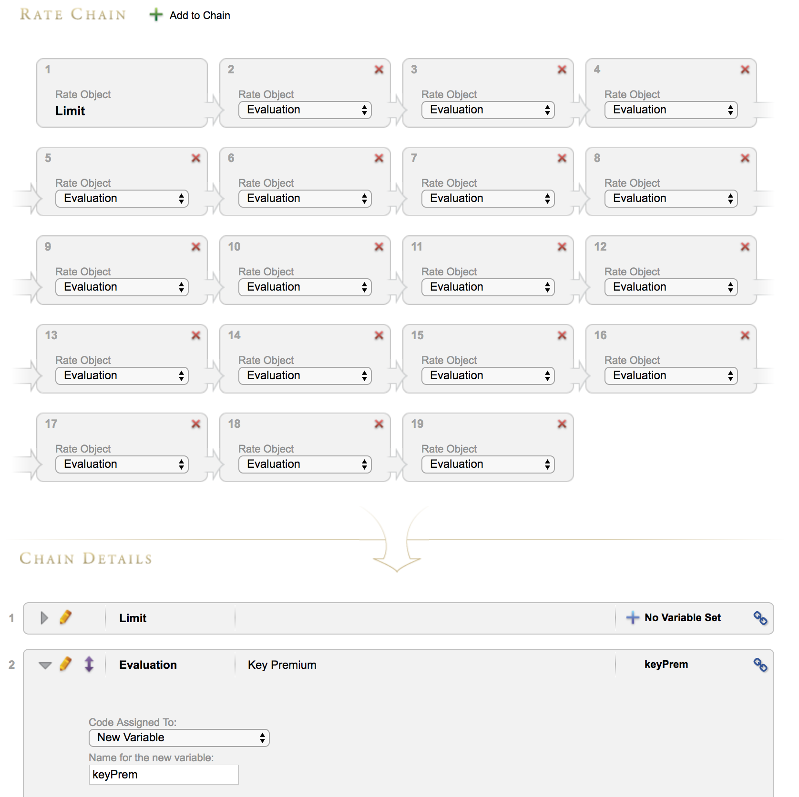Open Rate Object dropdown in box 10

(305, 287)
